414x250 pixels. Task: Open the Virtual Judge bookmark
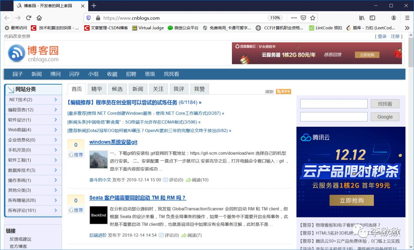(148, 28)
